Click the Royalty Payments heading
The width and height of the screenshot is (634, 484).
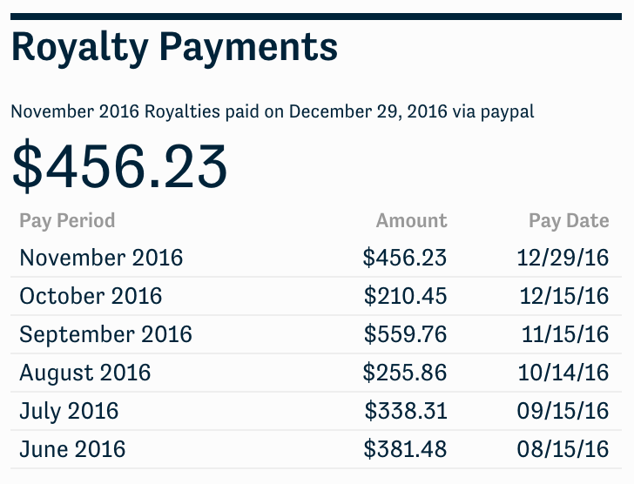(174, 48)
